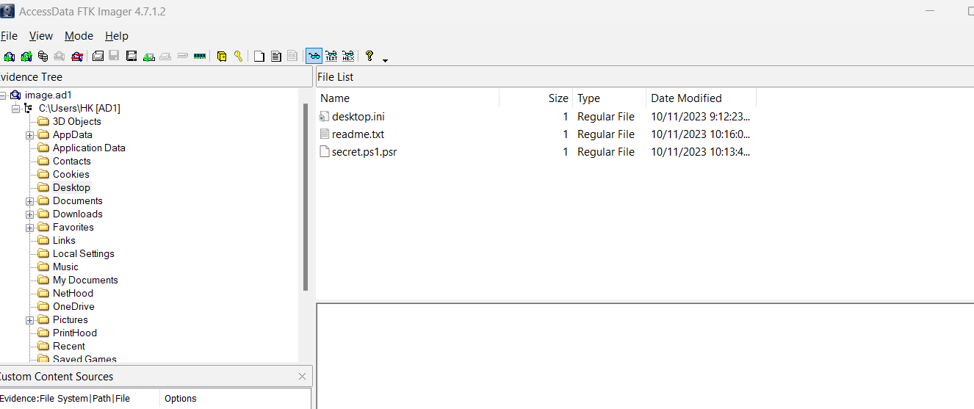The height and width of the screenshot is (409, 974).
Task: Click the secret.ps1.psr file icon
Action: (x=325, y=152)
